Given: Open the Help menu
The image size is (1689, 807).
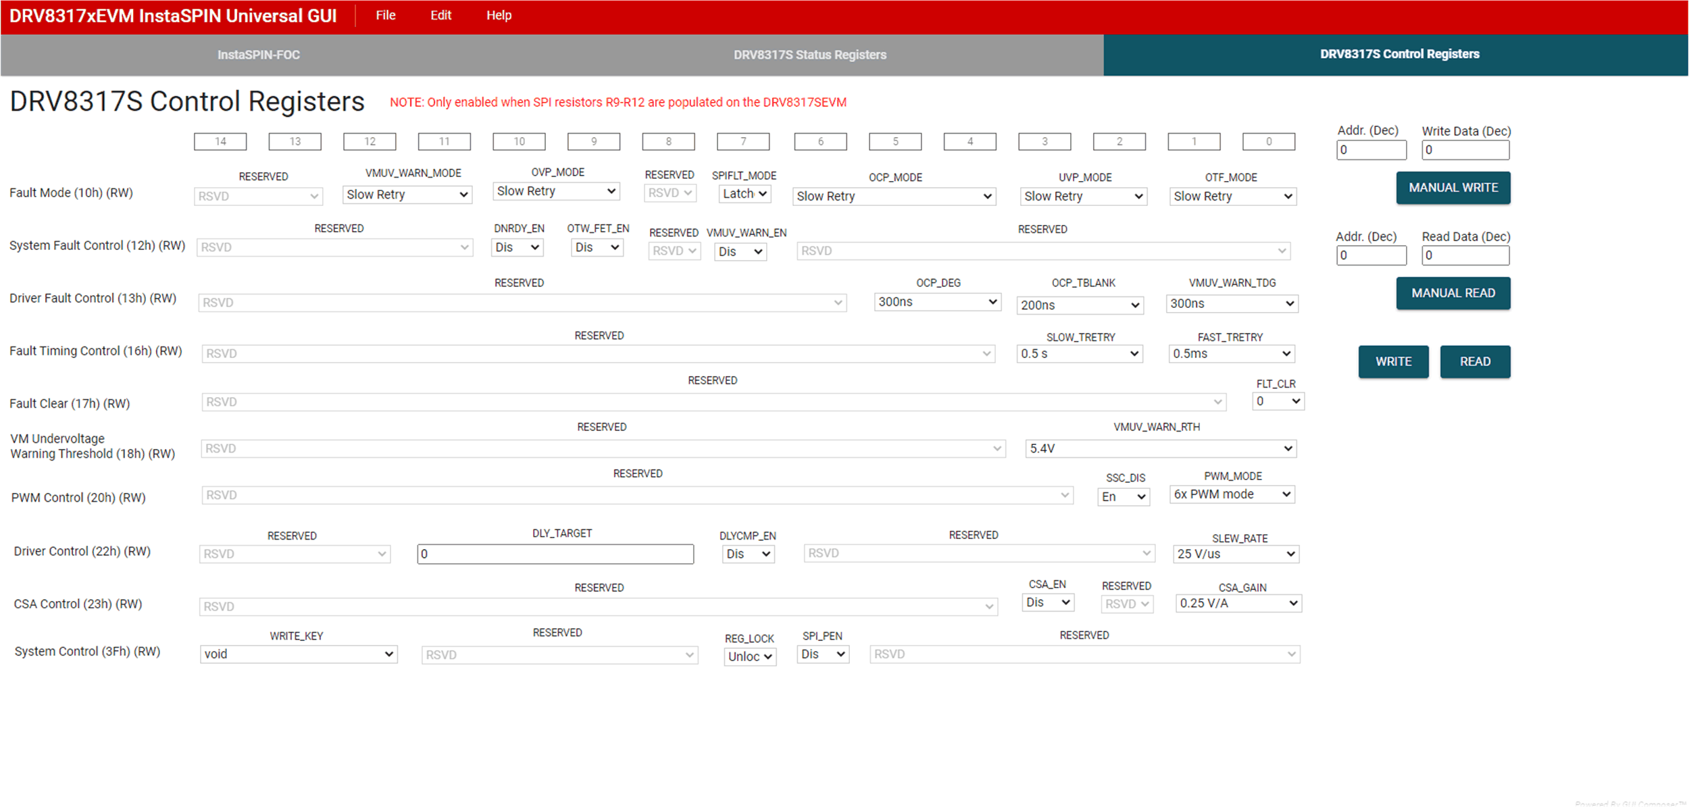Looking at the screenshot, I should 499,15.
